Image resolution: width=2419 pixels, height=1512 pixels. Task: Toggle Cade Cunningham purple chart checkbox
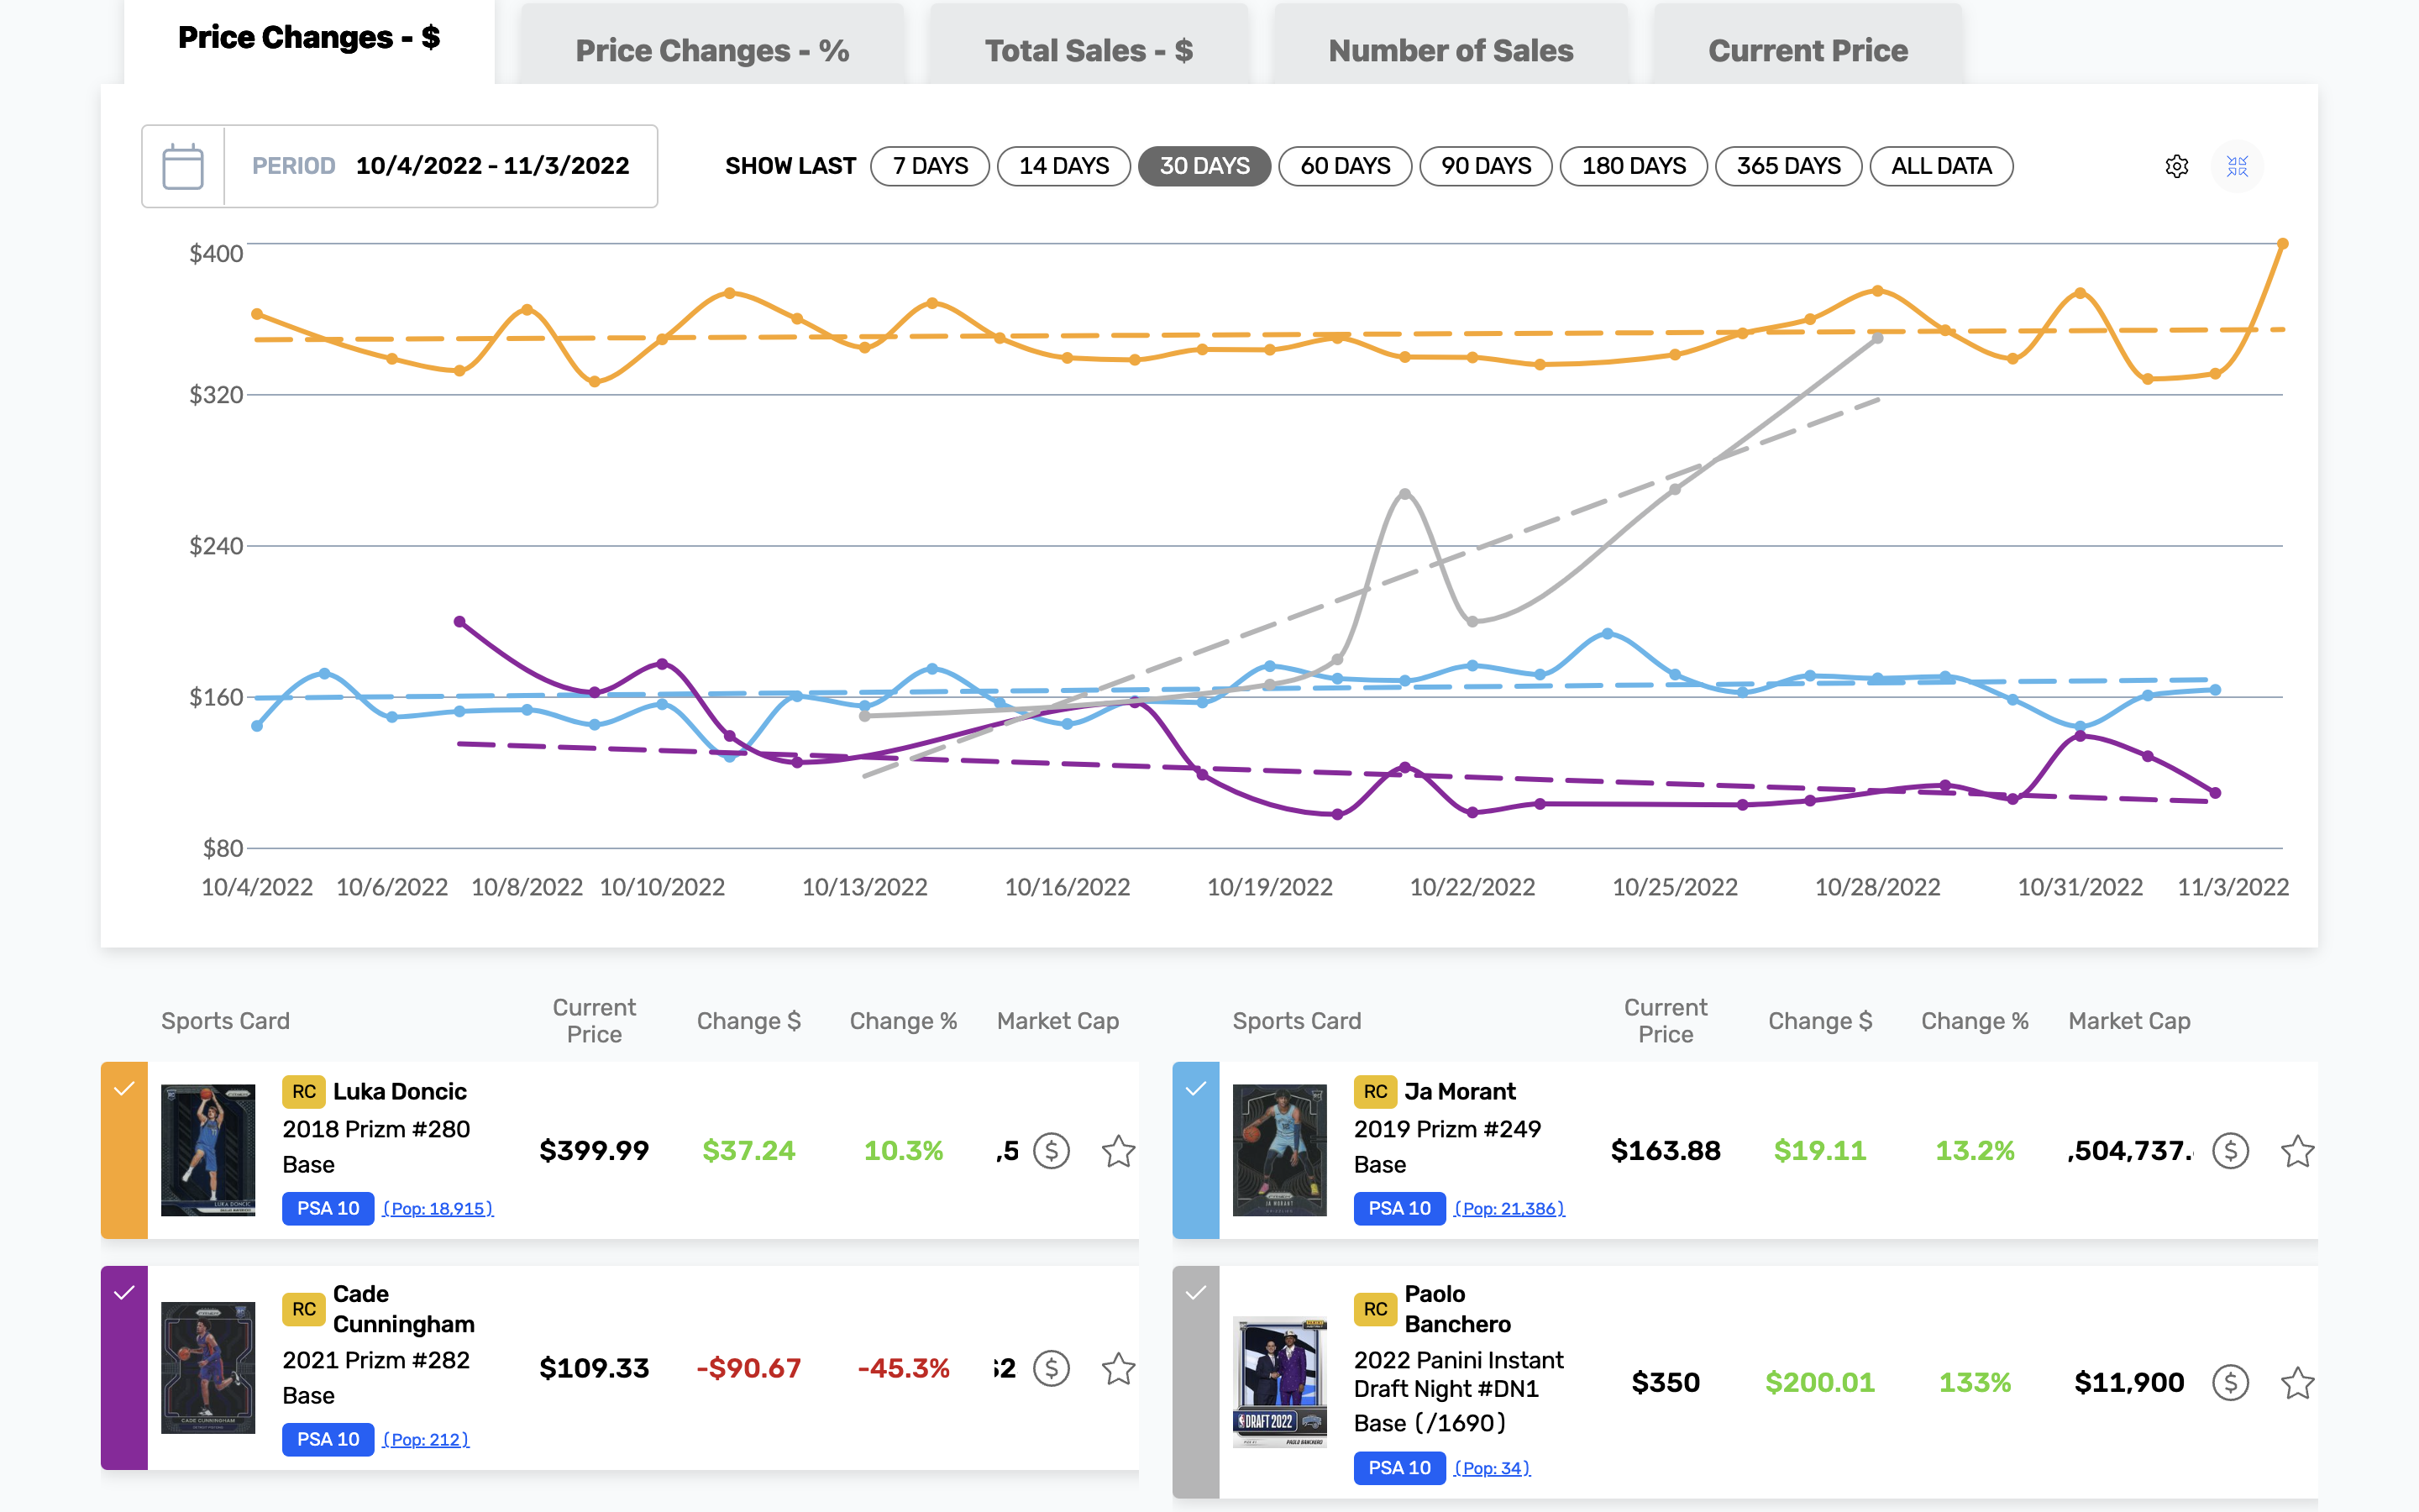[124, 1293]
